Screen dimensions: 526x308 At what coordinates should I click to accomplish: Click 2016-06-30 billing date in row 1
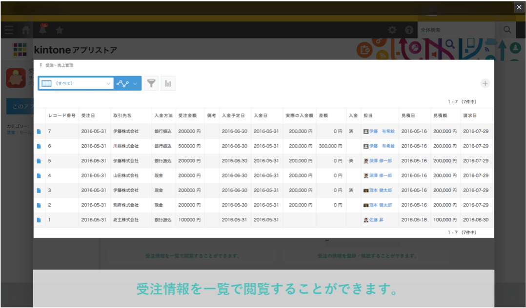[476, 220]
